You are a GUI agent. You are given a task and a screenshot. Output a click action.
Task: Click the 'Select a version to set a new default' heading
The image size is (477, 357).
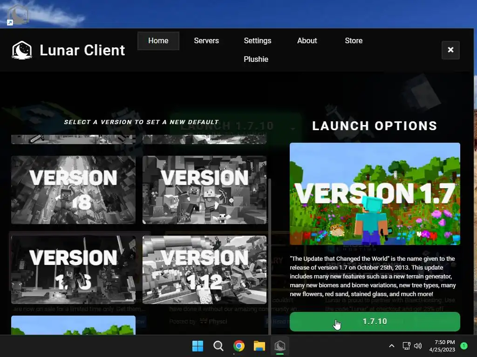click(x=141, y=122)
